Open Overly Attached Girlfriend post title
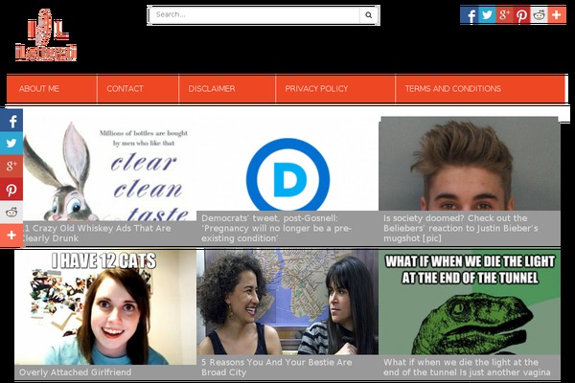The width and height of the screenshot is (575, 383). click(x=75, y=372)
